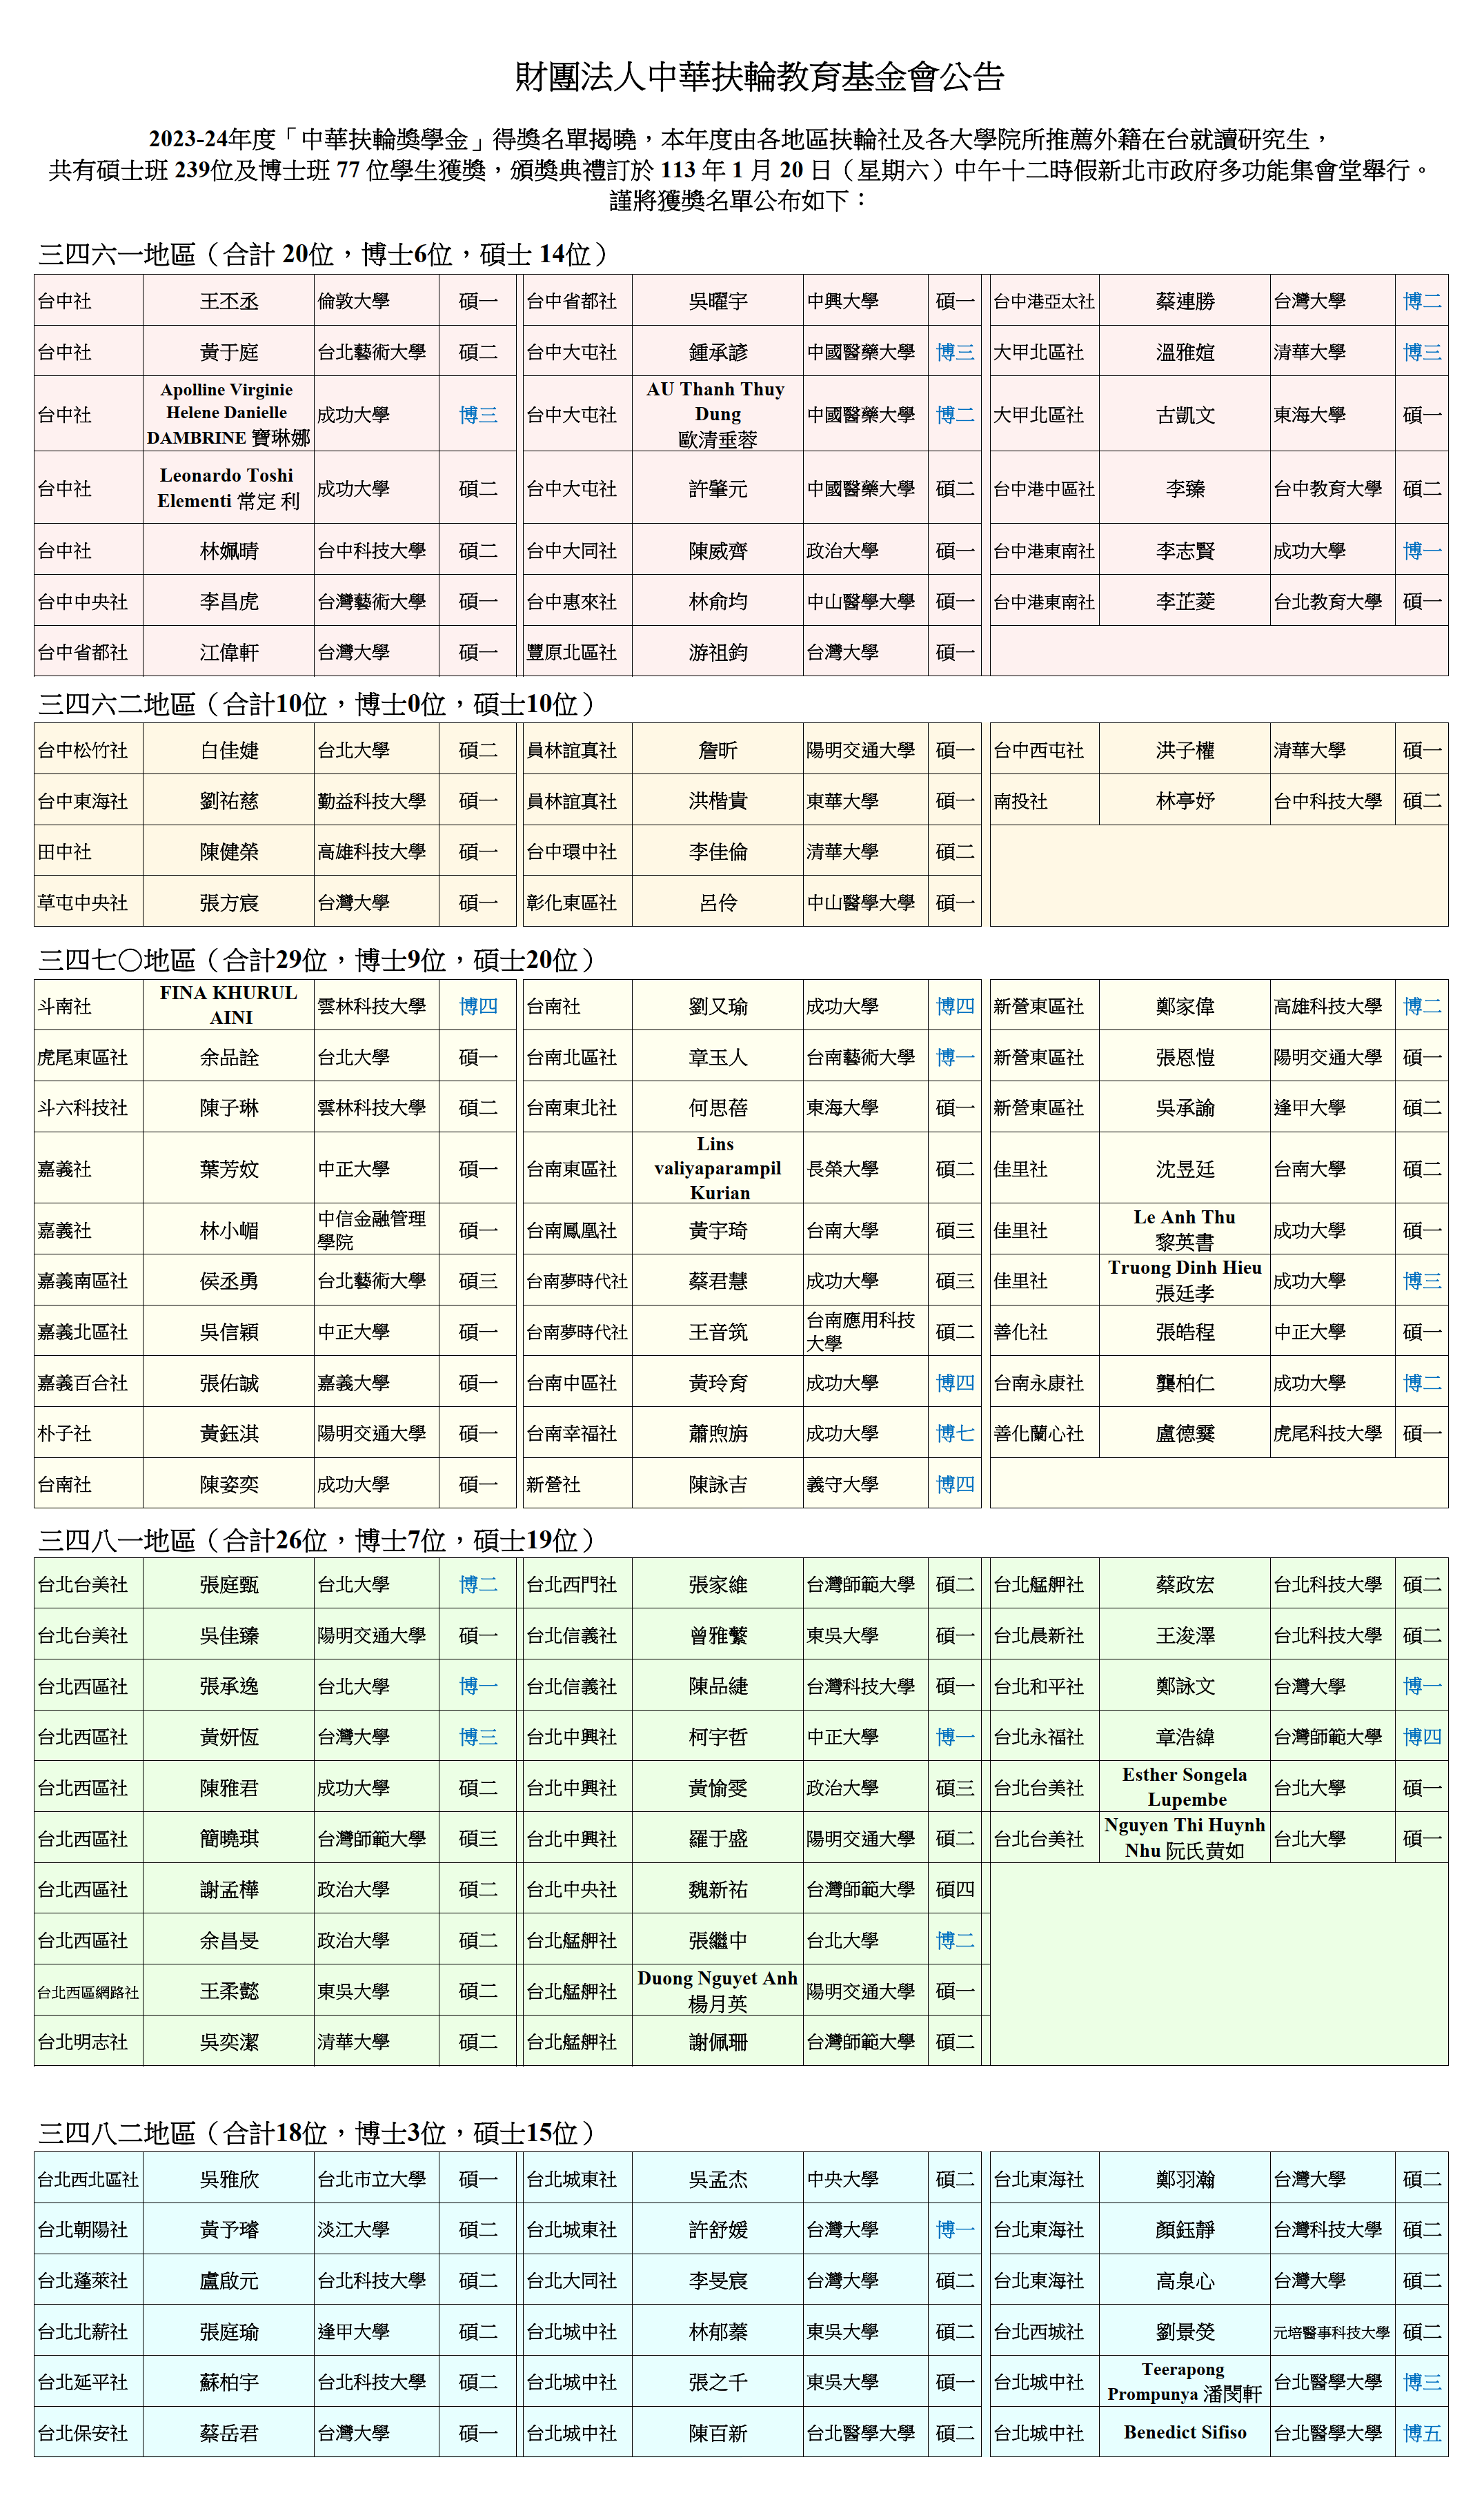Select the university cell 台中教育大學

(1332, 488)
